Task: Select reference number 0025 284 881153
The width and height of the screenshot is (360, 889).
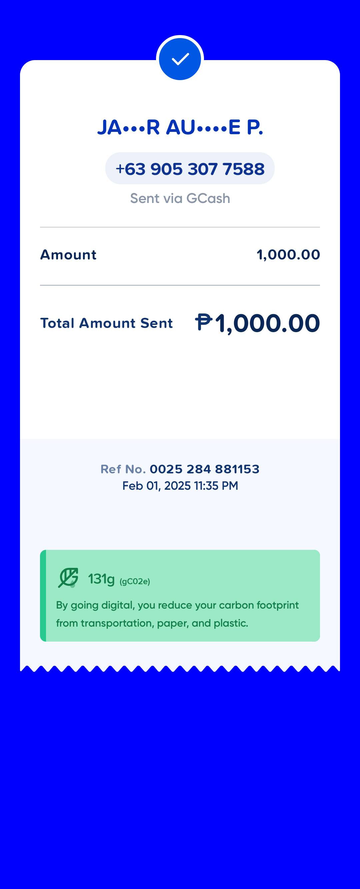Action: point(204,469)
